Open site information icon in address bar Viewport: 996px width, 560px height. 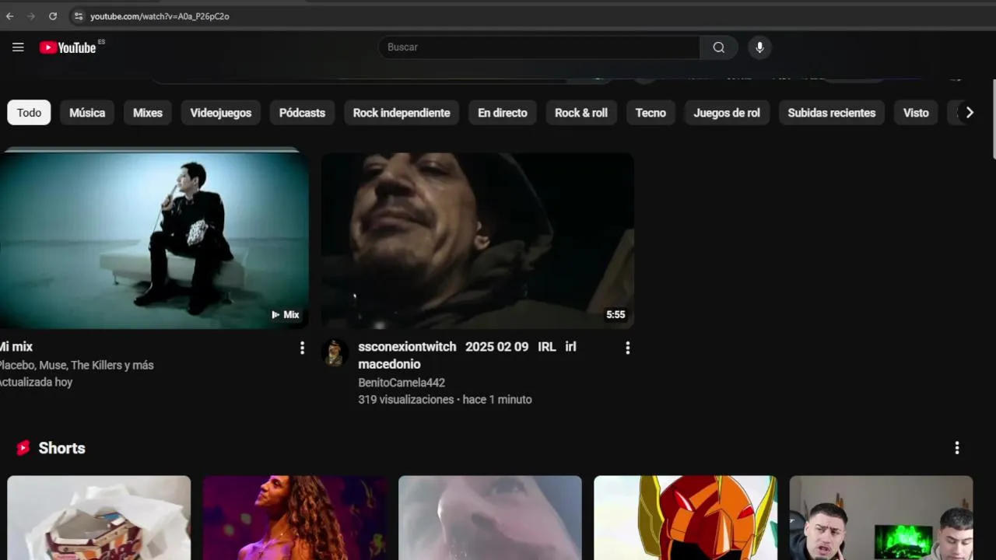pos(78,16)
